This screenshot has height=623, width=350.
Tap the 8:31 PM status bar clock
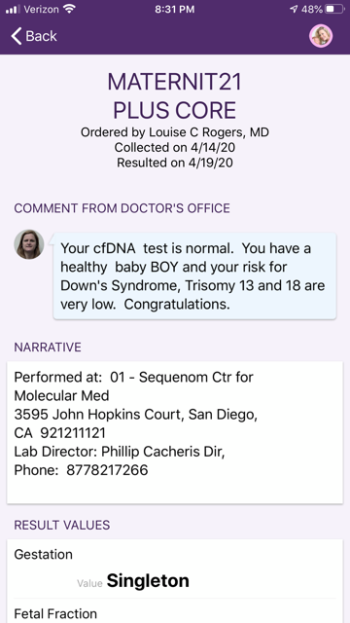[x=175, y=9]
